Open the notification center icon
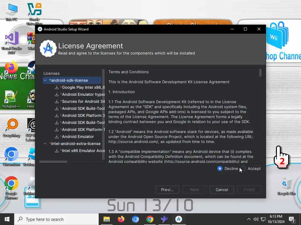Image resolution: width=301 pixels, height=225 pixels. [292, 219]
